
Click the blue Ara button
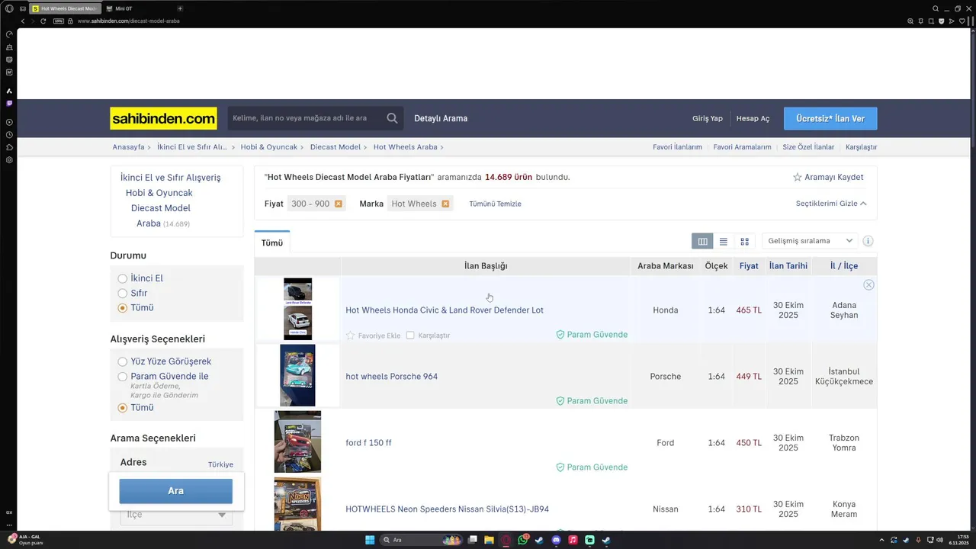176,491
